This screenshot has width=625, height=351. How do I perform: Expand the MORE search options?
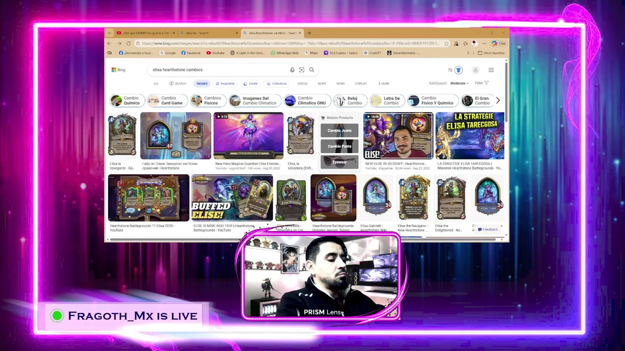[x=383, y=83]
